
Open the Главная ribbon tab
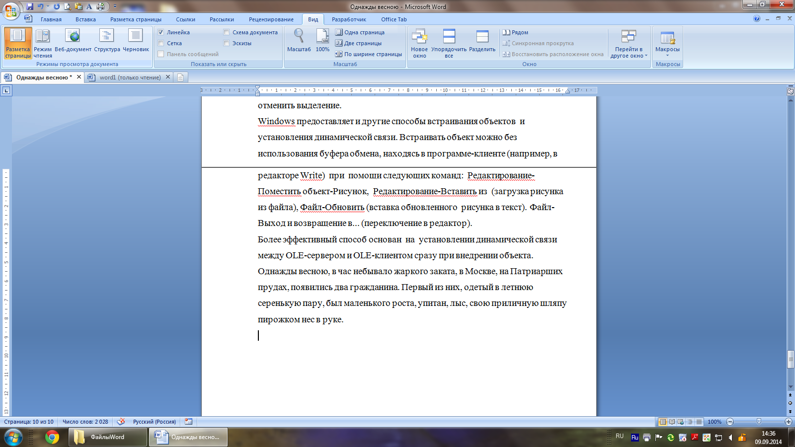pos(51,19)
